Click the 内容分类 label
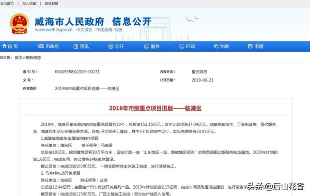This screenshot has width=310, height=196. click(168, 72)
